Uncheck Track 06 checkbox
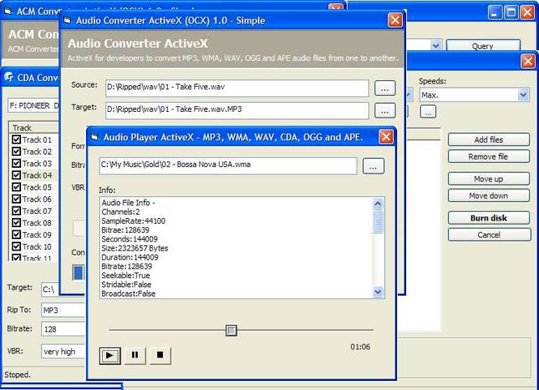 point(16,199)
